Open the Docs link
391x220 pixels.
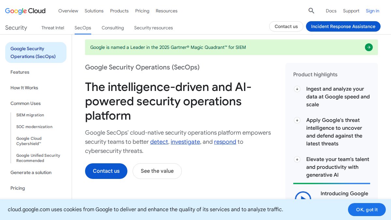[x=331, y=11]
